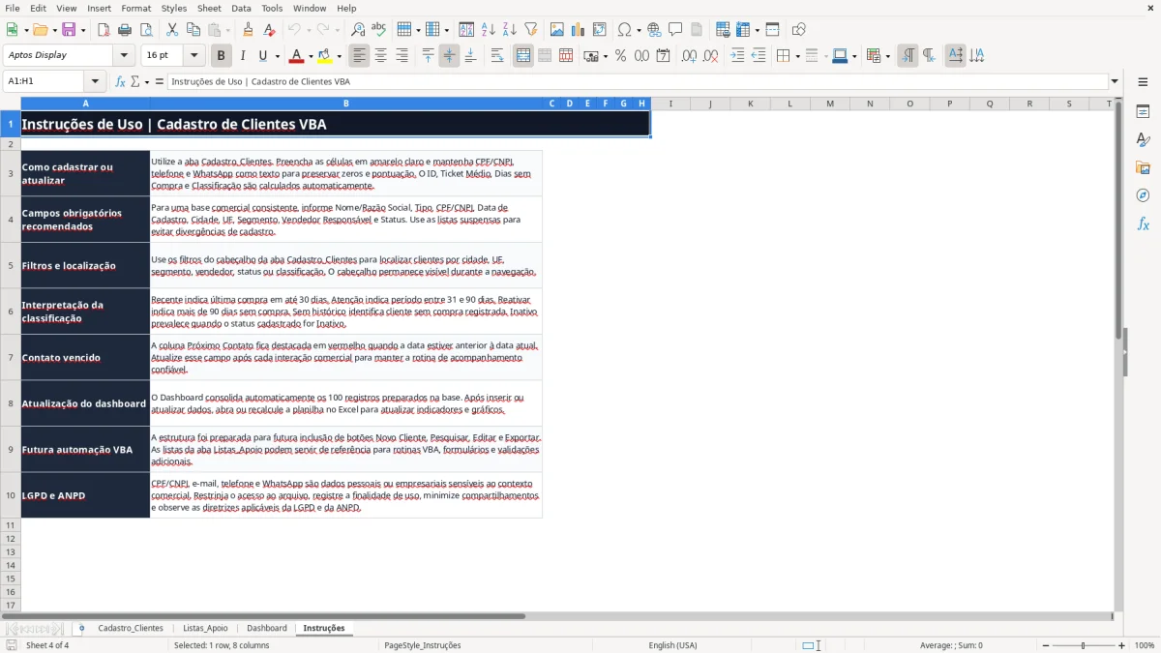Format as Percent icon
The image size is (1161, 653).
(620, 56)
